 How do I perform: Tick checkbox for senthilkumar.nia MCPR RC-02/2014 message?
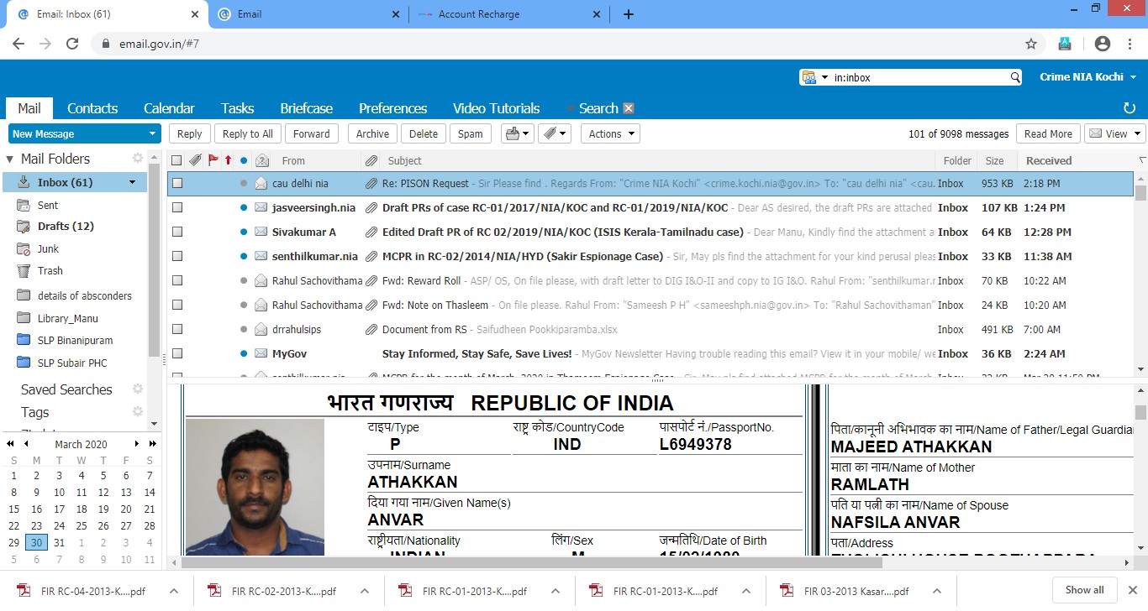click(176, 256)
